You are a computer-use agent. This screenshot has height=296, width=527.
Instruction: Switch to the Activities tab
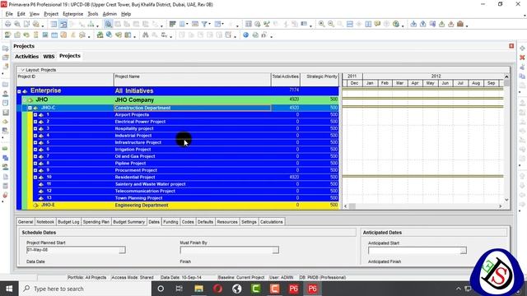(26, 57)
